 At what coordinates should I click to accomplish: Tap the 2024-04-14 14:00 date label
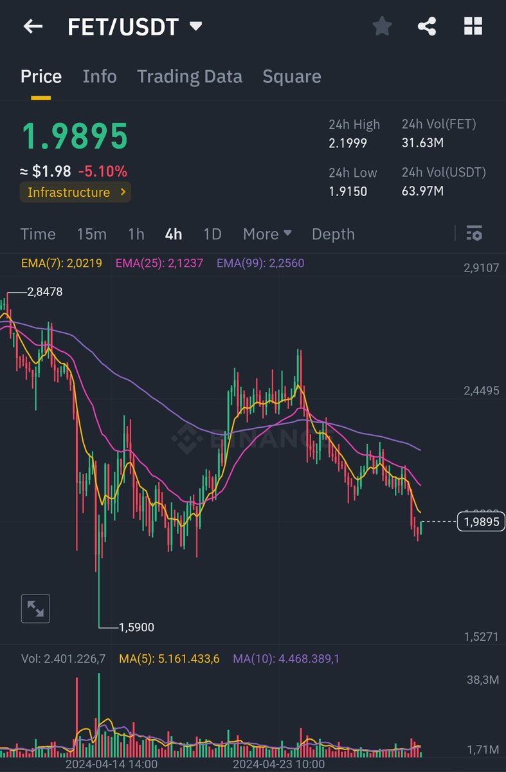111,764
